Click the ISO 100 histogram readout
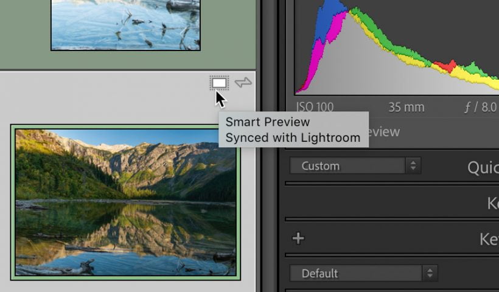 [x=315, y=107]
